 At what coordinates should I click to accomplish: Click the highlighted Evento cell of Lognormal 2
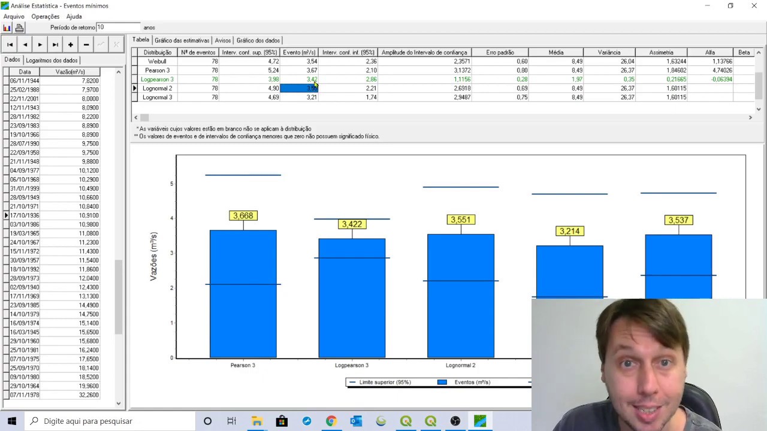(x=299, y=89)
